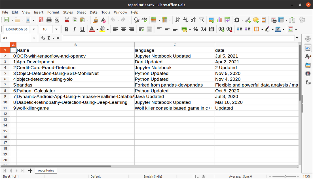Select Clone Formatting paintbrush

(x=96, y=20)
